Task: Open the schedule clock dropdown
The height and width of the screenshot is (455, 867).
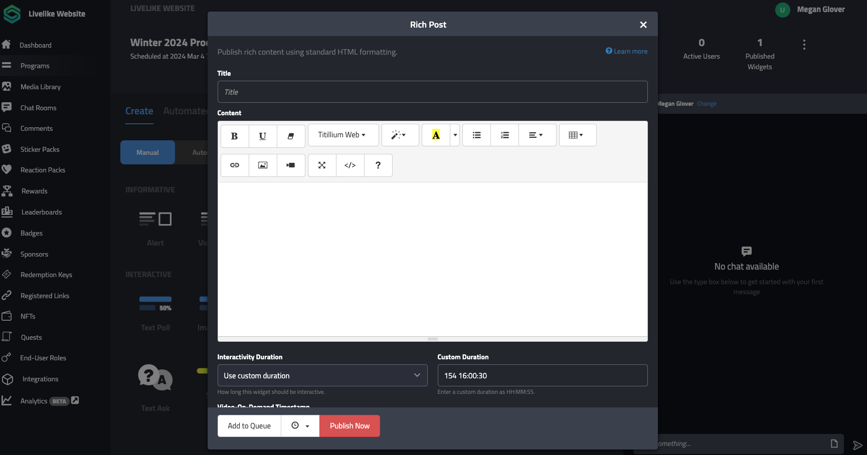Action: 300,426
